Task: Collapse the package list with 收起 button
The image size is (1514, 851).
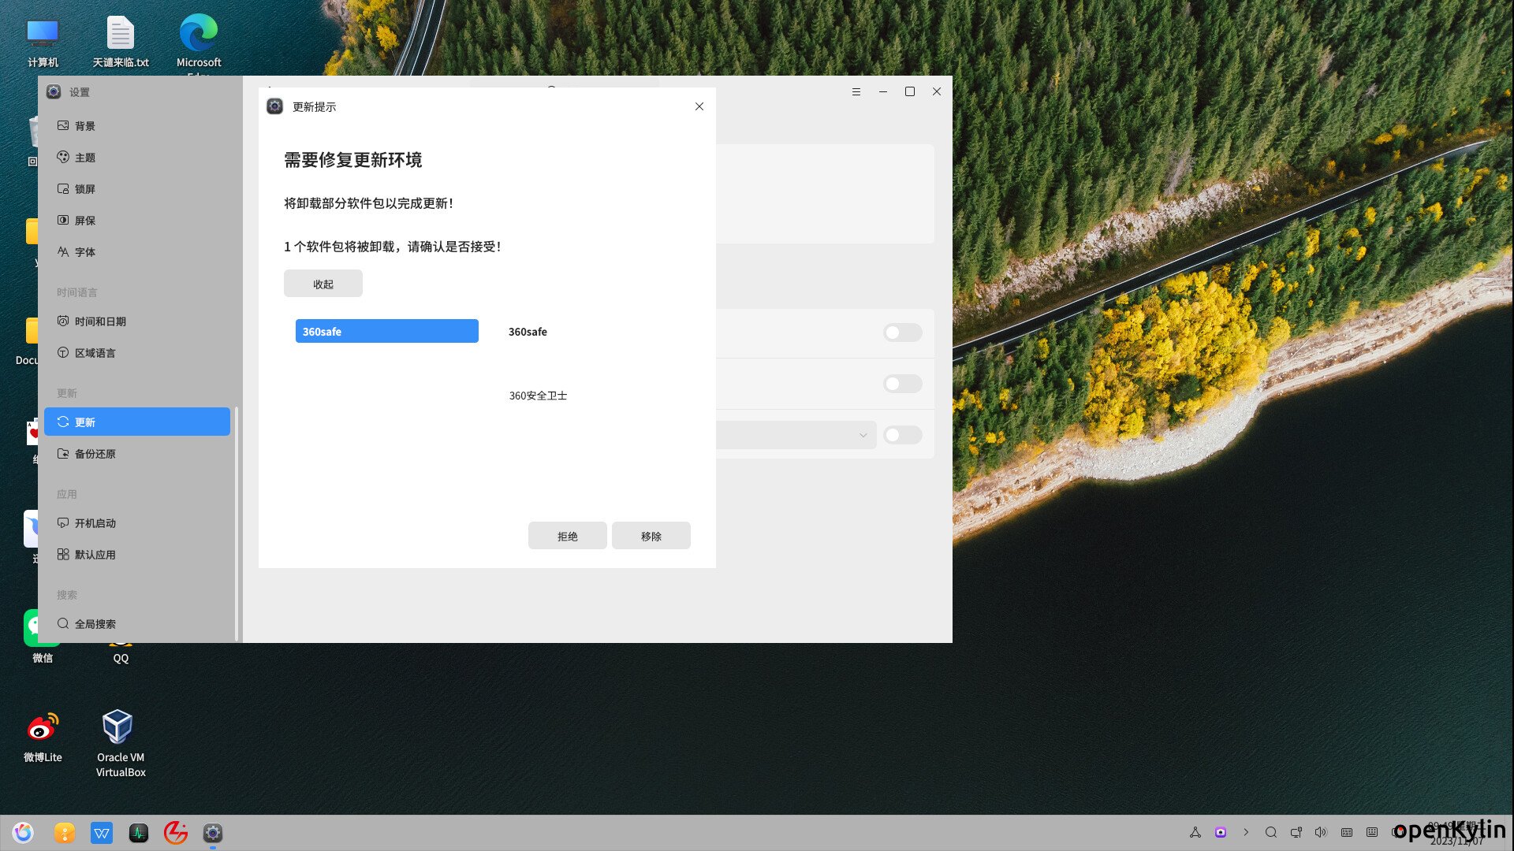Action: coord(323,284)
